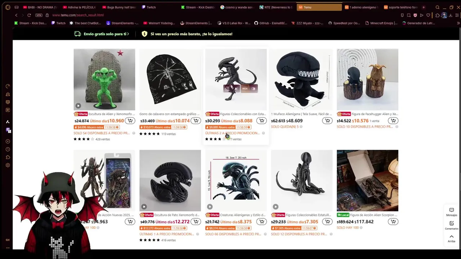
Task: Add the green alien sculpture to cart
Action: coord(130,121)
